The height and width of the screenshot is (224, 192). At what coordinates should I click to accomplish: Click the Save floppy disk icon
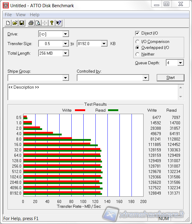coord(22,23)
